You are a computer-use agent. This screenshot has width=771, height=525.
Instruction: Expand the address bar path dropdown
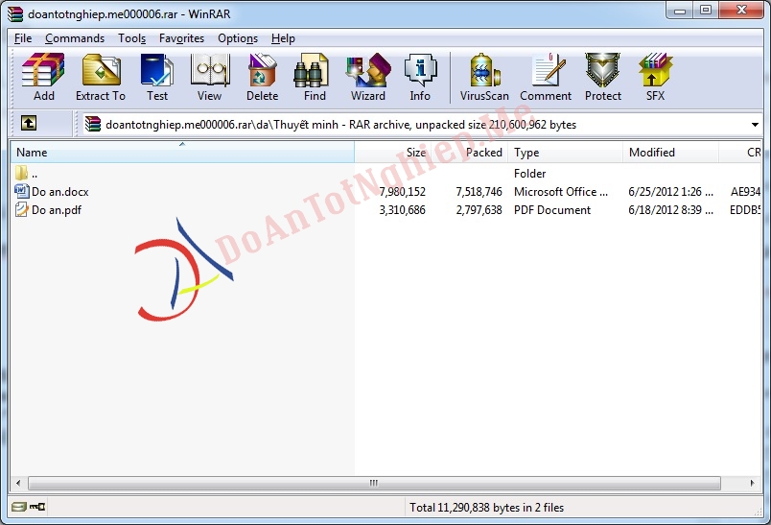755,125
